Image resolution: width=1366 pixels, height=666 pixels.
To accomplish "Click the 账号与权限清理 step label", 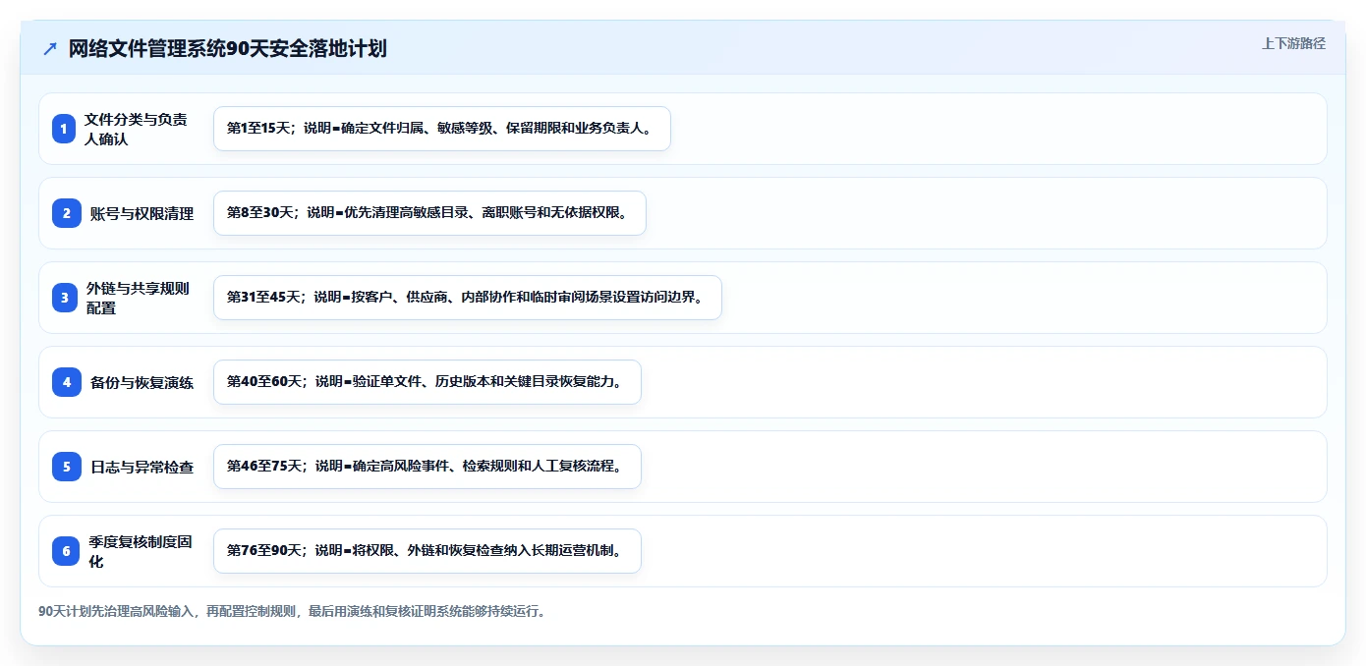I will [x=142, y=213].
